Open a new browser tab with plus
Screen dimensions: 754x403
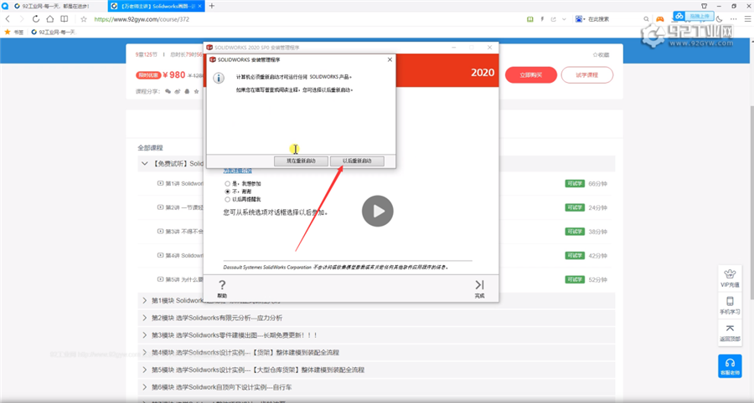pyautogui.click(x=212, y=6)
